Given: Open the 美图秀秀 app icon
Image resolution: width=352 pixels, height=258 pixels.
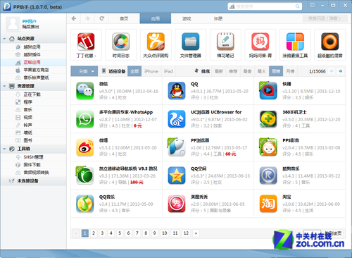Looking at the screenshot, I should click(x=177, y=204).
